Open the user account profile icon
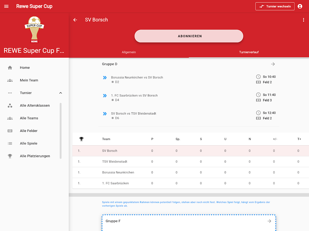This screenshot has width=309, height=231. click(300, 6)
